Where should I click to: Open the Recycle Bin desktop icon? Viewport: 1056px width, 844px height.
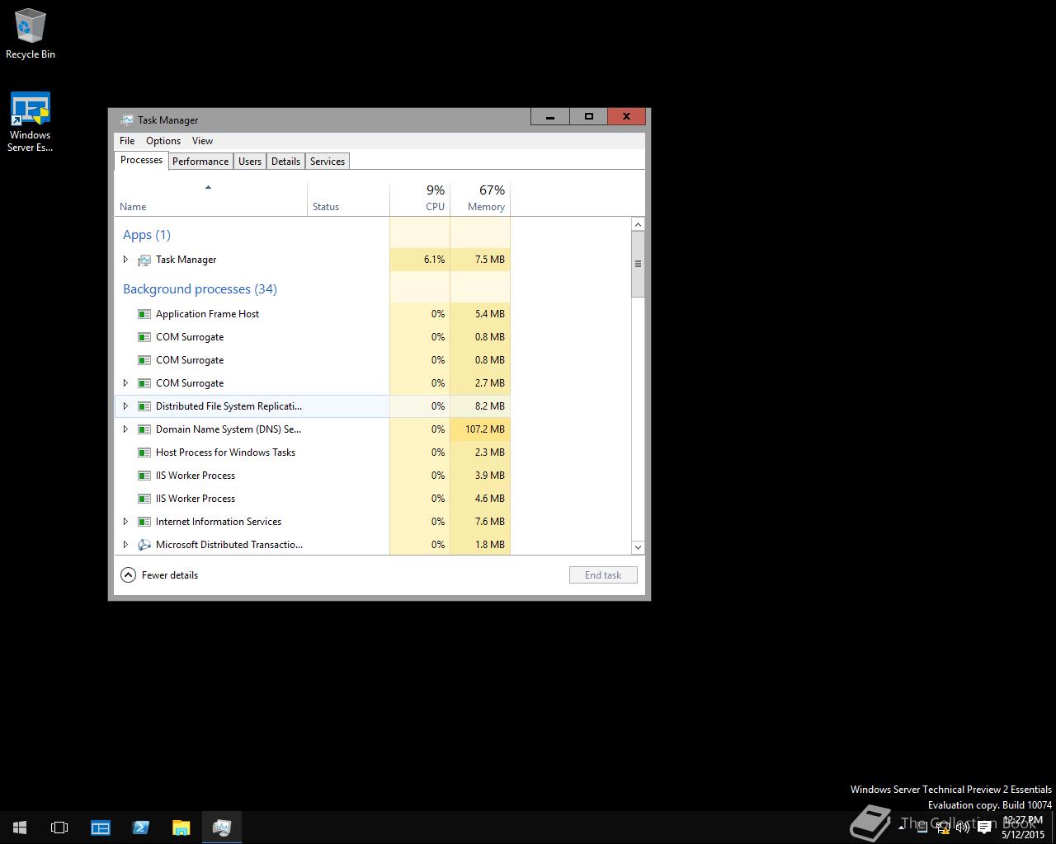point(31,33)
